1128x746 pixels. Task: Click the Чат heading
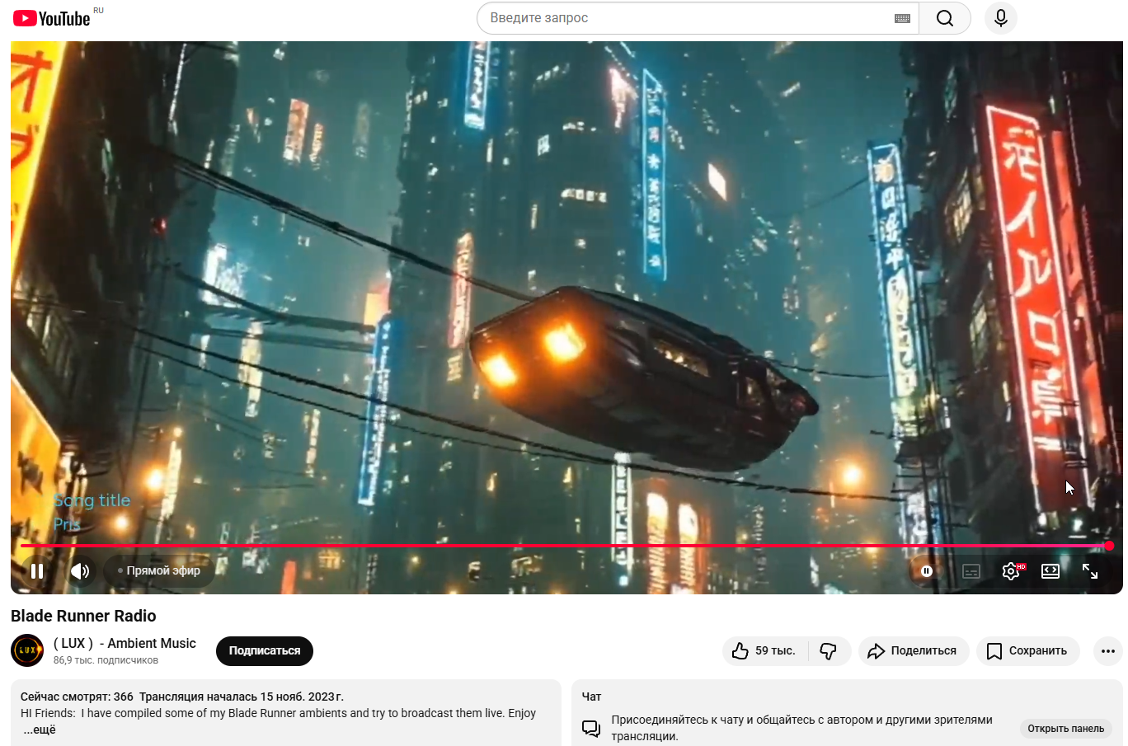[x=592, y=697]
